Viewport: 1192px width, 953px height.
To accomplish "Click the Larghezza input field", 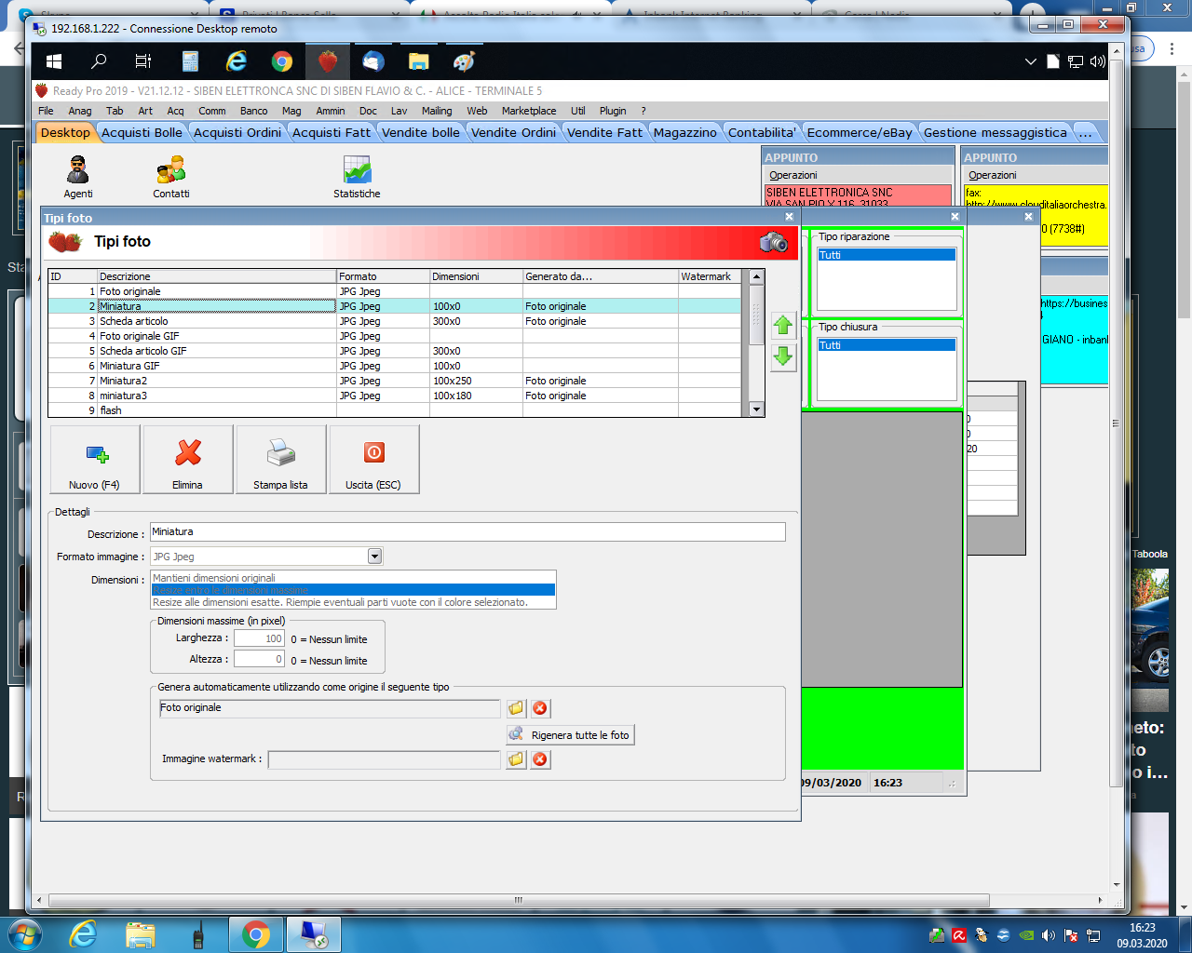I will tap(259, 638).
